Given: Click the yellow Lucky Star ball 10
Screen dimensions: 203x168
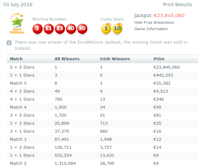Looking at the screenshot, I should point(117,29).
